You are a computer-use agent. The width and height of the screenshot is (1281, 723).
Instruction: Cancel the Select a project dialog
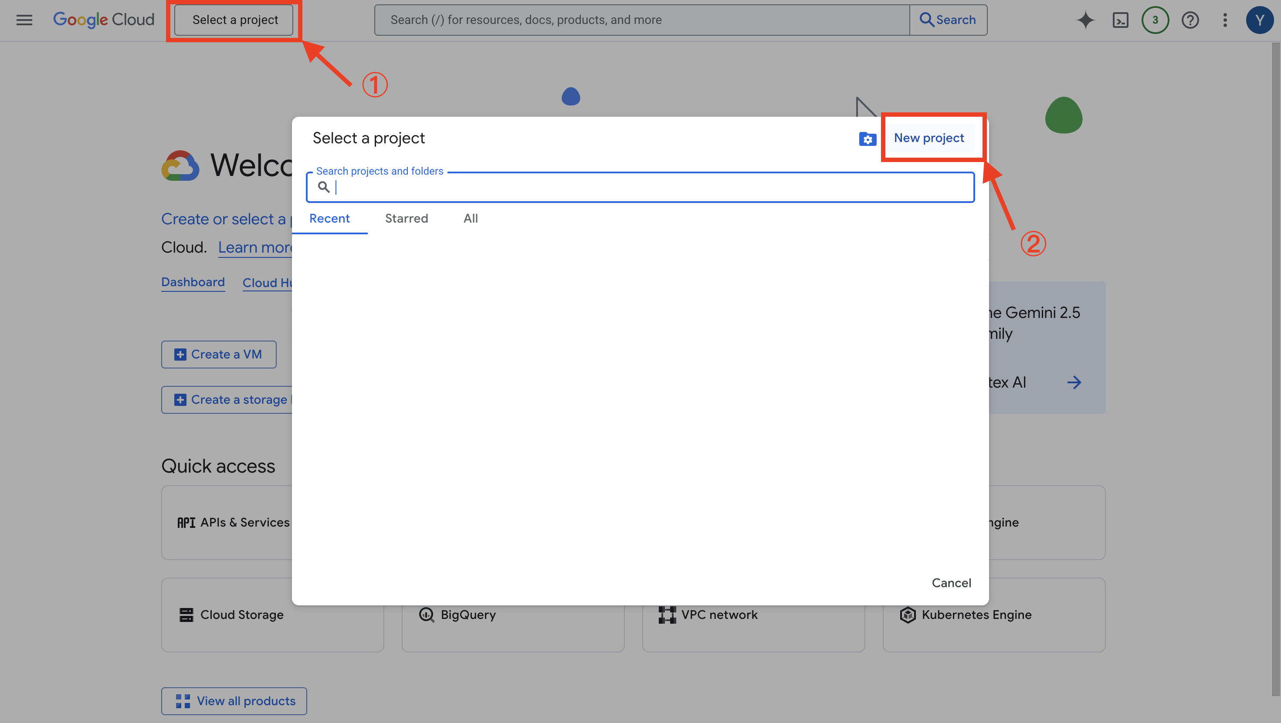[x=951, y=582]
